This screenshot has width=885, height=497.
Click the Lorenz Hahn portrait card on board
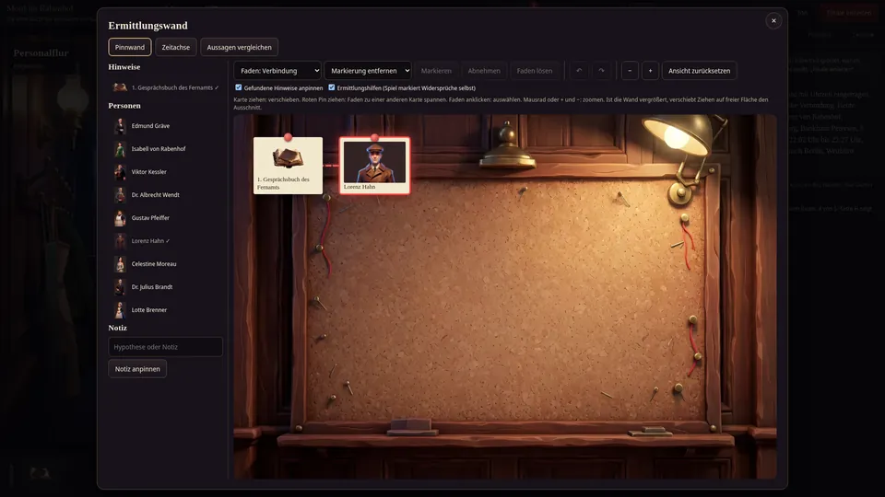pyautogui.click(x=375, y=166)
